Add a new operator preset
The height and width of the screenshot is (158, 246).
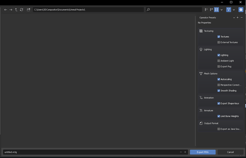[237, 17]
